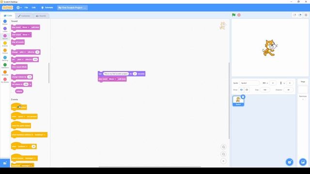Switch to large stage layout
The image size is (310, 174).
[x=300, y=15]
